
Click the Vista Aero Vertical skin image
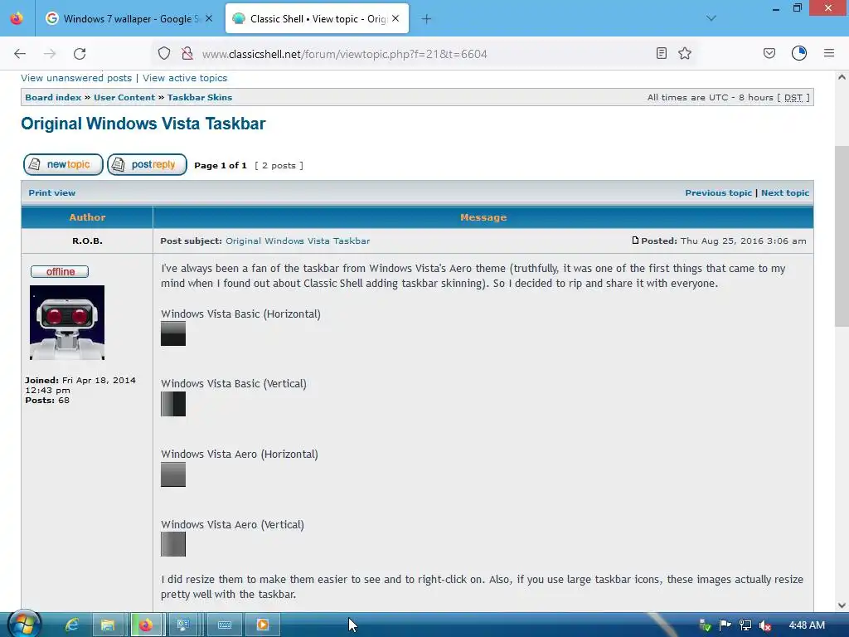tap(173, 544)
